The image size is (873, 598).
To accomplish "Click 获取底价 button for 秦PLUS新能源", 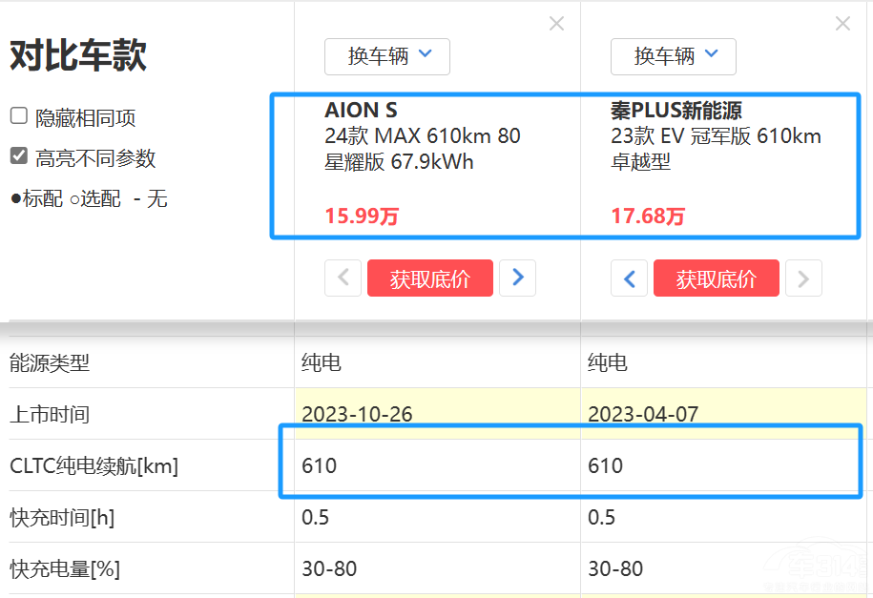I will pos(716,278).
